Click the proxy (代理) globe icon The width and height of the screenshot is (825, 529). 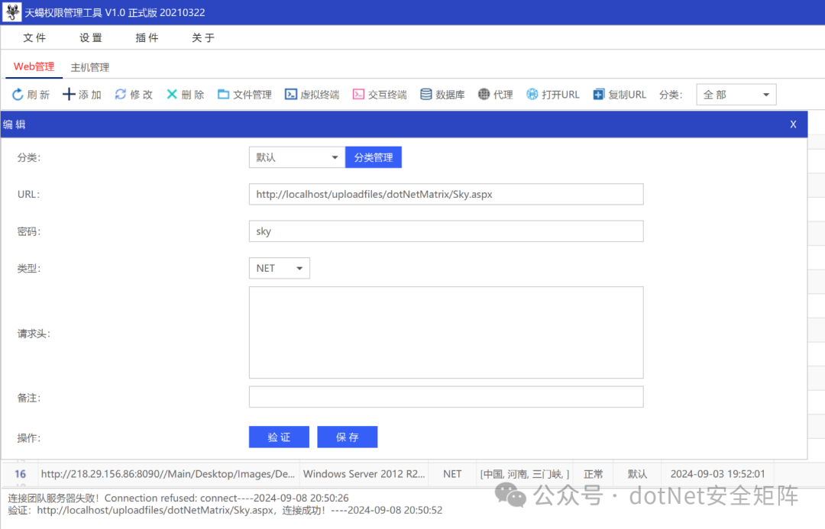tap(484, 95)
